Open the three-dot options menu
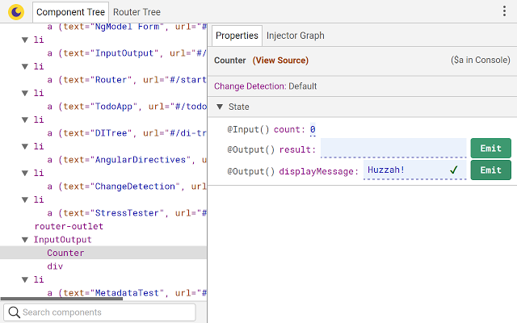The height and width of the screenshot is (323, 517). pos(505,12)
